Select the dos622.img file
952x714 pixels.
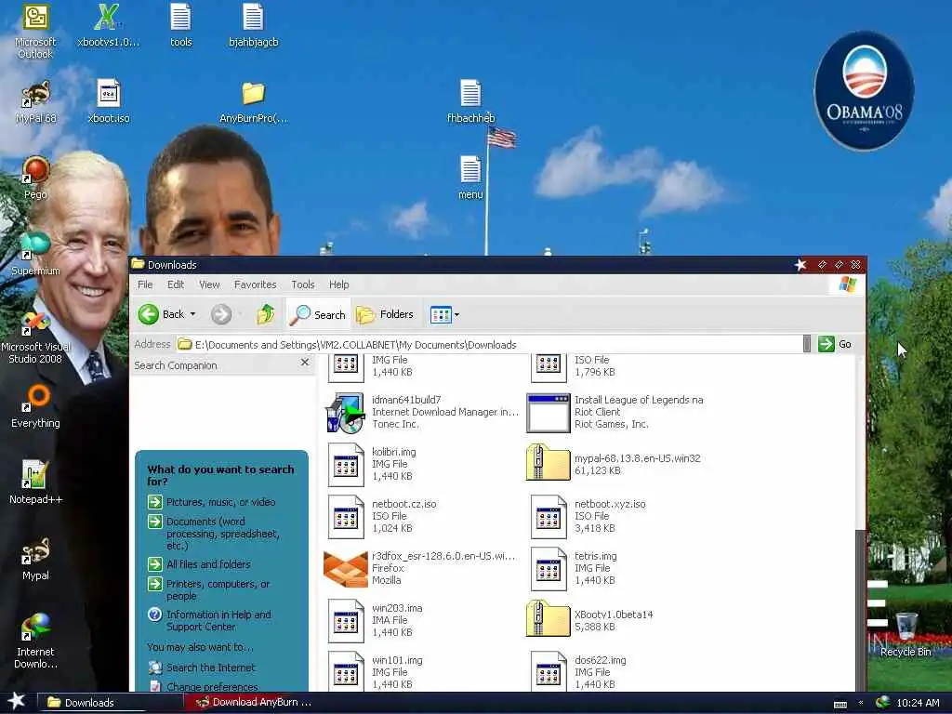578,671
